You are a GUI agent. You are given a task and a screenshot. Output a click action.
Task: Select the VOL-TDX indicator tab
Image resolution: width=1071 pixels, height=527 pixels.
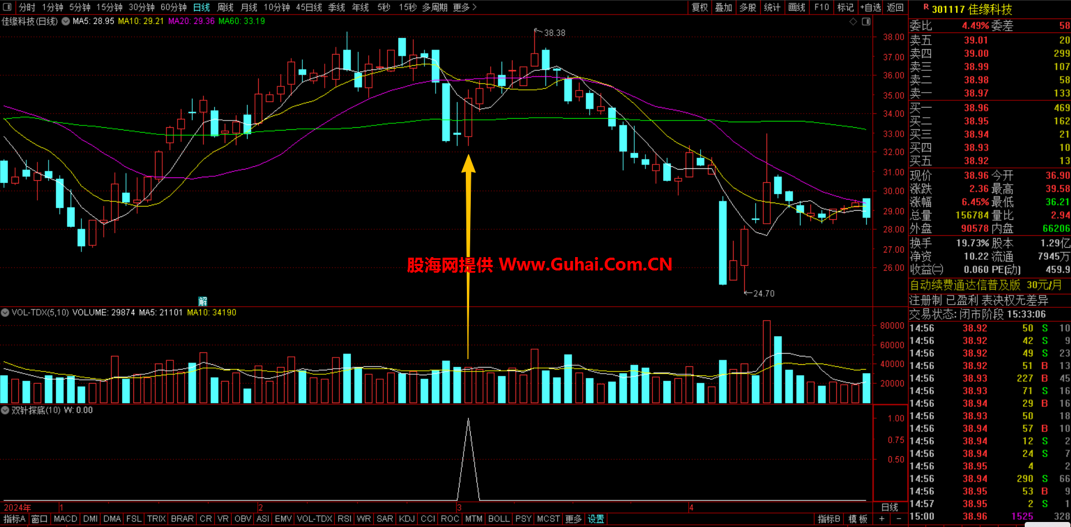pos(315,519)
